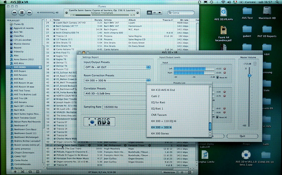Skip to previous track in iTunes
This screenshot has height=175, width=282.
click(14, 13)
